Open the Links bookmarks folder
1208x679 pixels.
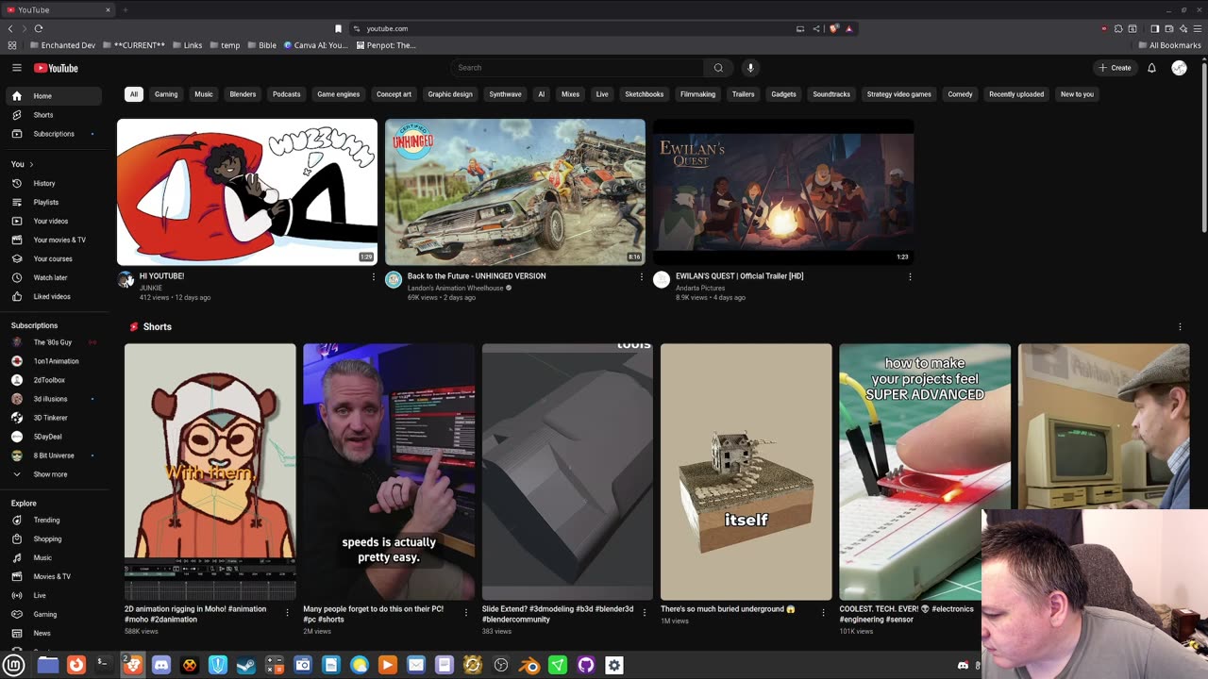[187, 45]
